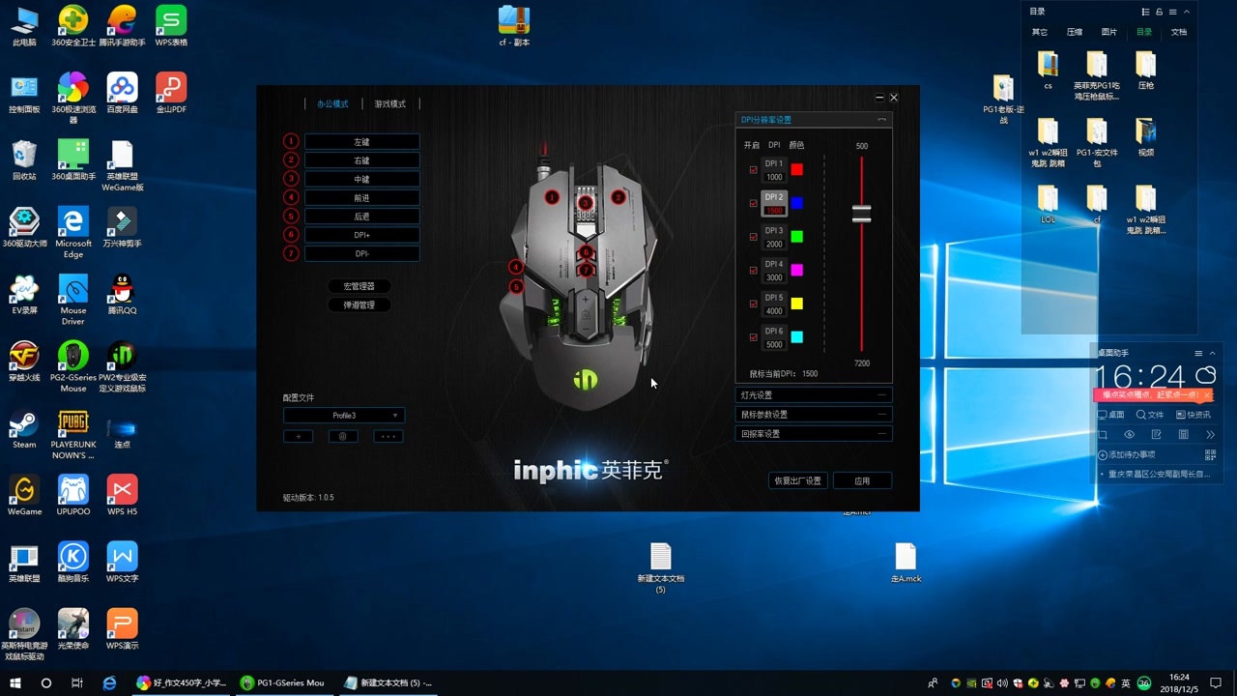Open PG2-GSeries Mouse desktop icon
This screenshot has height=696, width=1237.
(x=72, y=366)
